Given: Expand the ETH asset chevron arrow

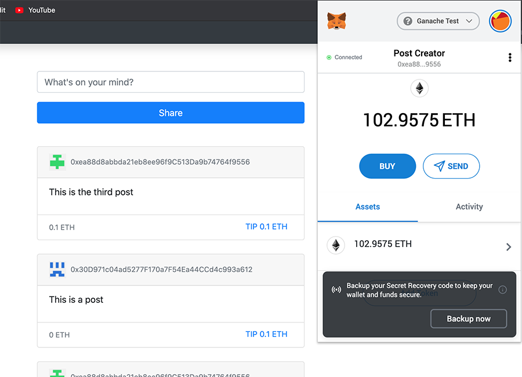Looking at the screenshot, I should (508, 246).
